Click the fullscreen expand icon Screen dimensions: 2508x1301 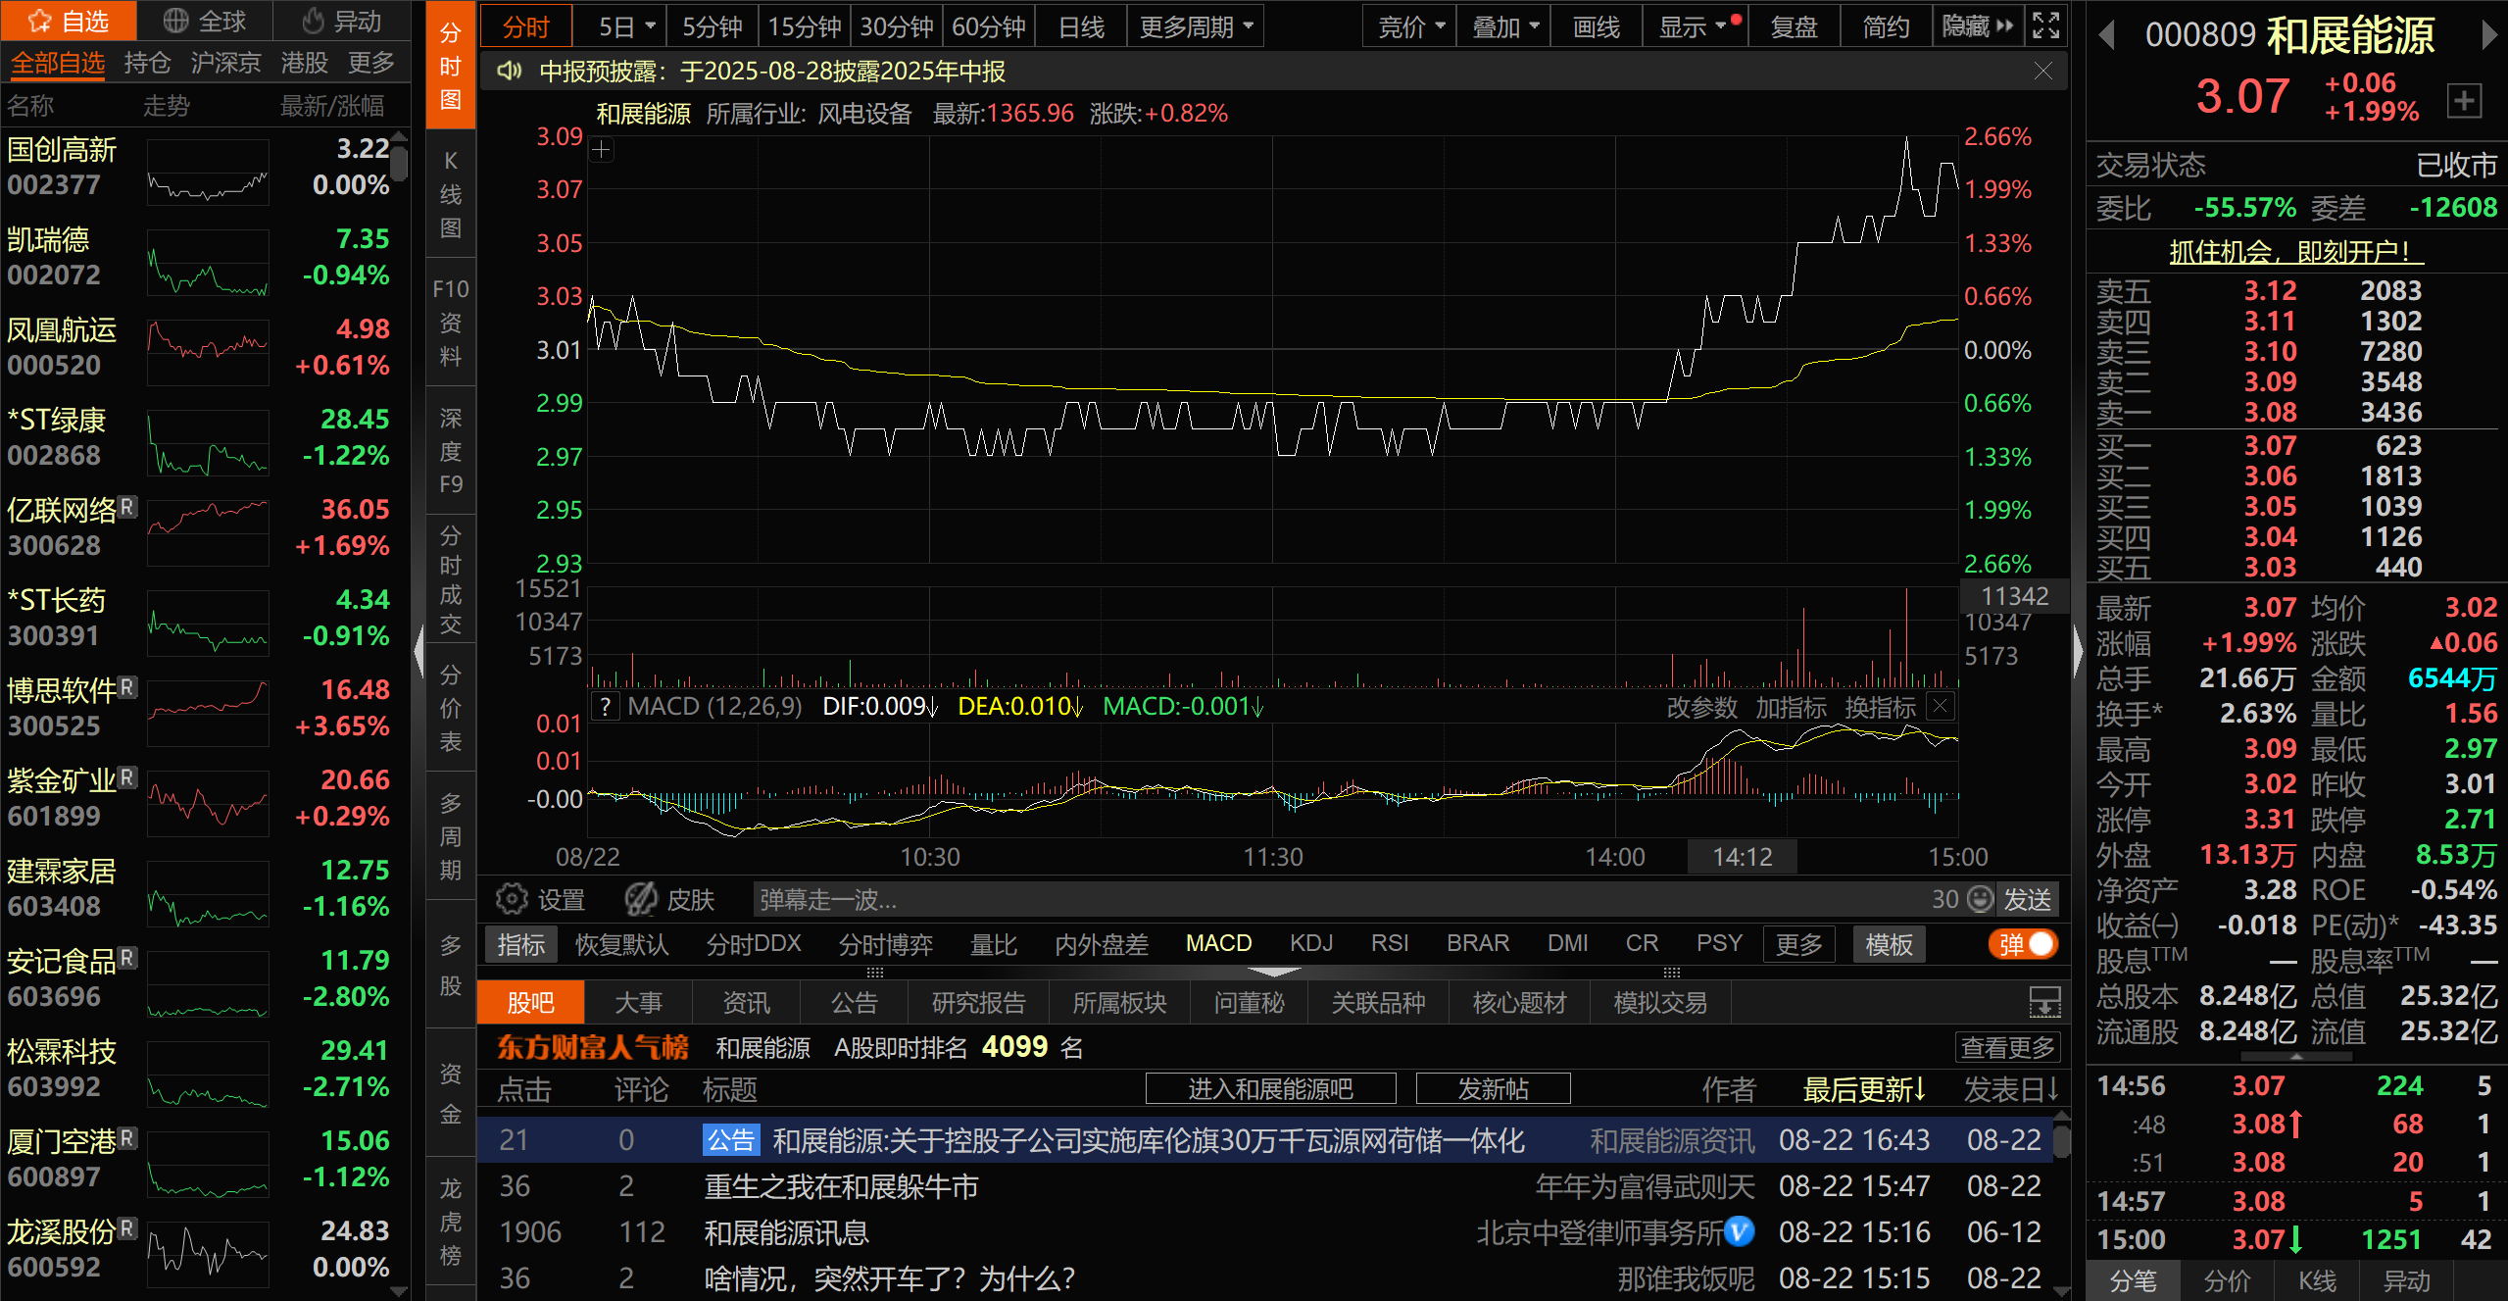2046,25
